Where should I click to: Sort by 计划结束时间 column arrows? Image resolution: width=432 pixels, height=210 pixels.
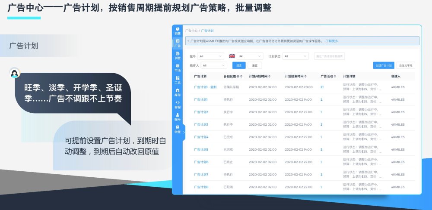point(305,76)
